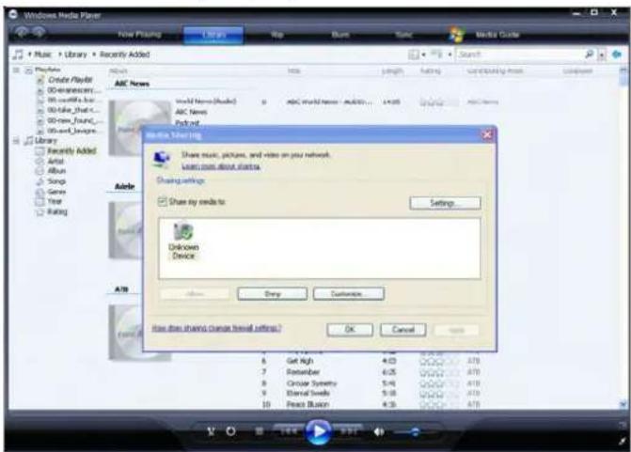Click the Genre icon in tree
The image size is (631, 452).
click(x=39, y=192)
